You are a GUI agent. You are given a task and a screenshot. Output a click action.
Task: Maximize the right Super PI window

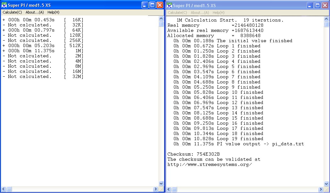318,5
